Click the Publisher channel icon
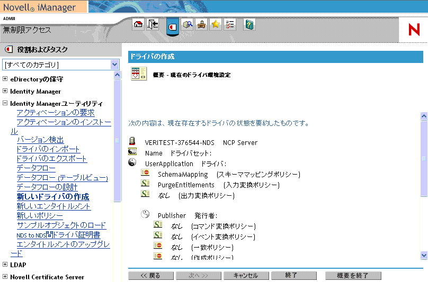 (x=145, y=214)
